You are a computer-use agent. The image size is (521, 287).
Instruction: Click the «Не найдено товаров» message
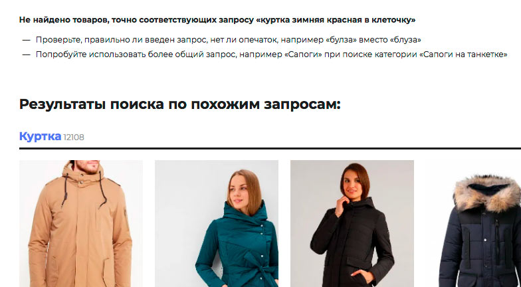point(217,20)
